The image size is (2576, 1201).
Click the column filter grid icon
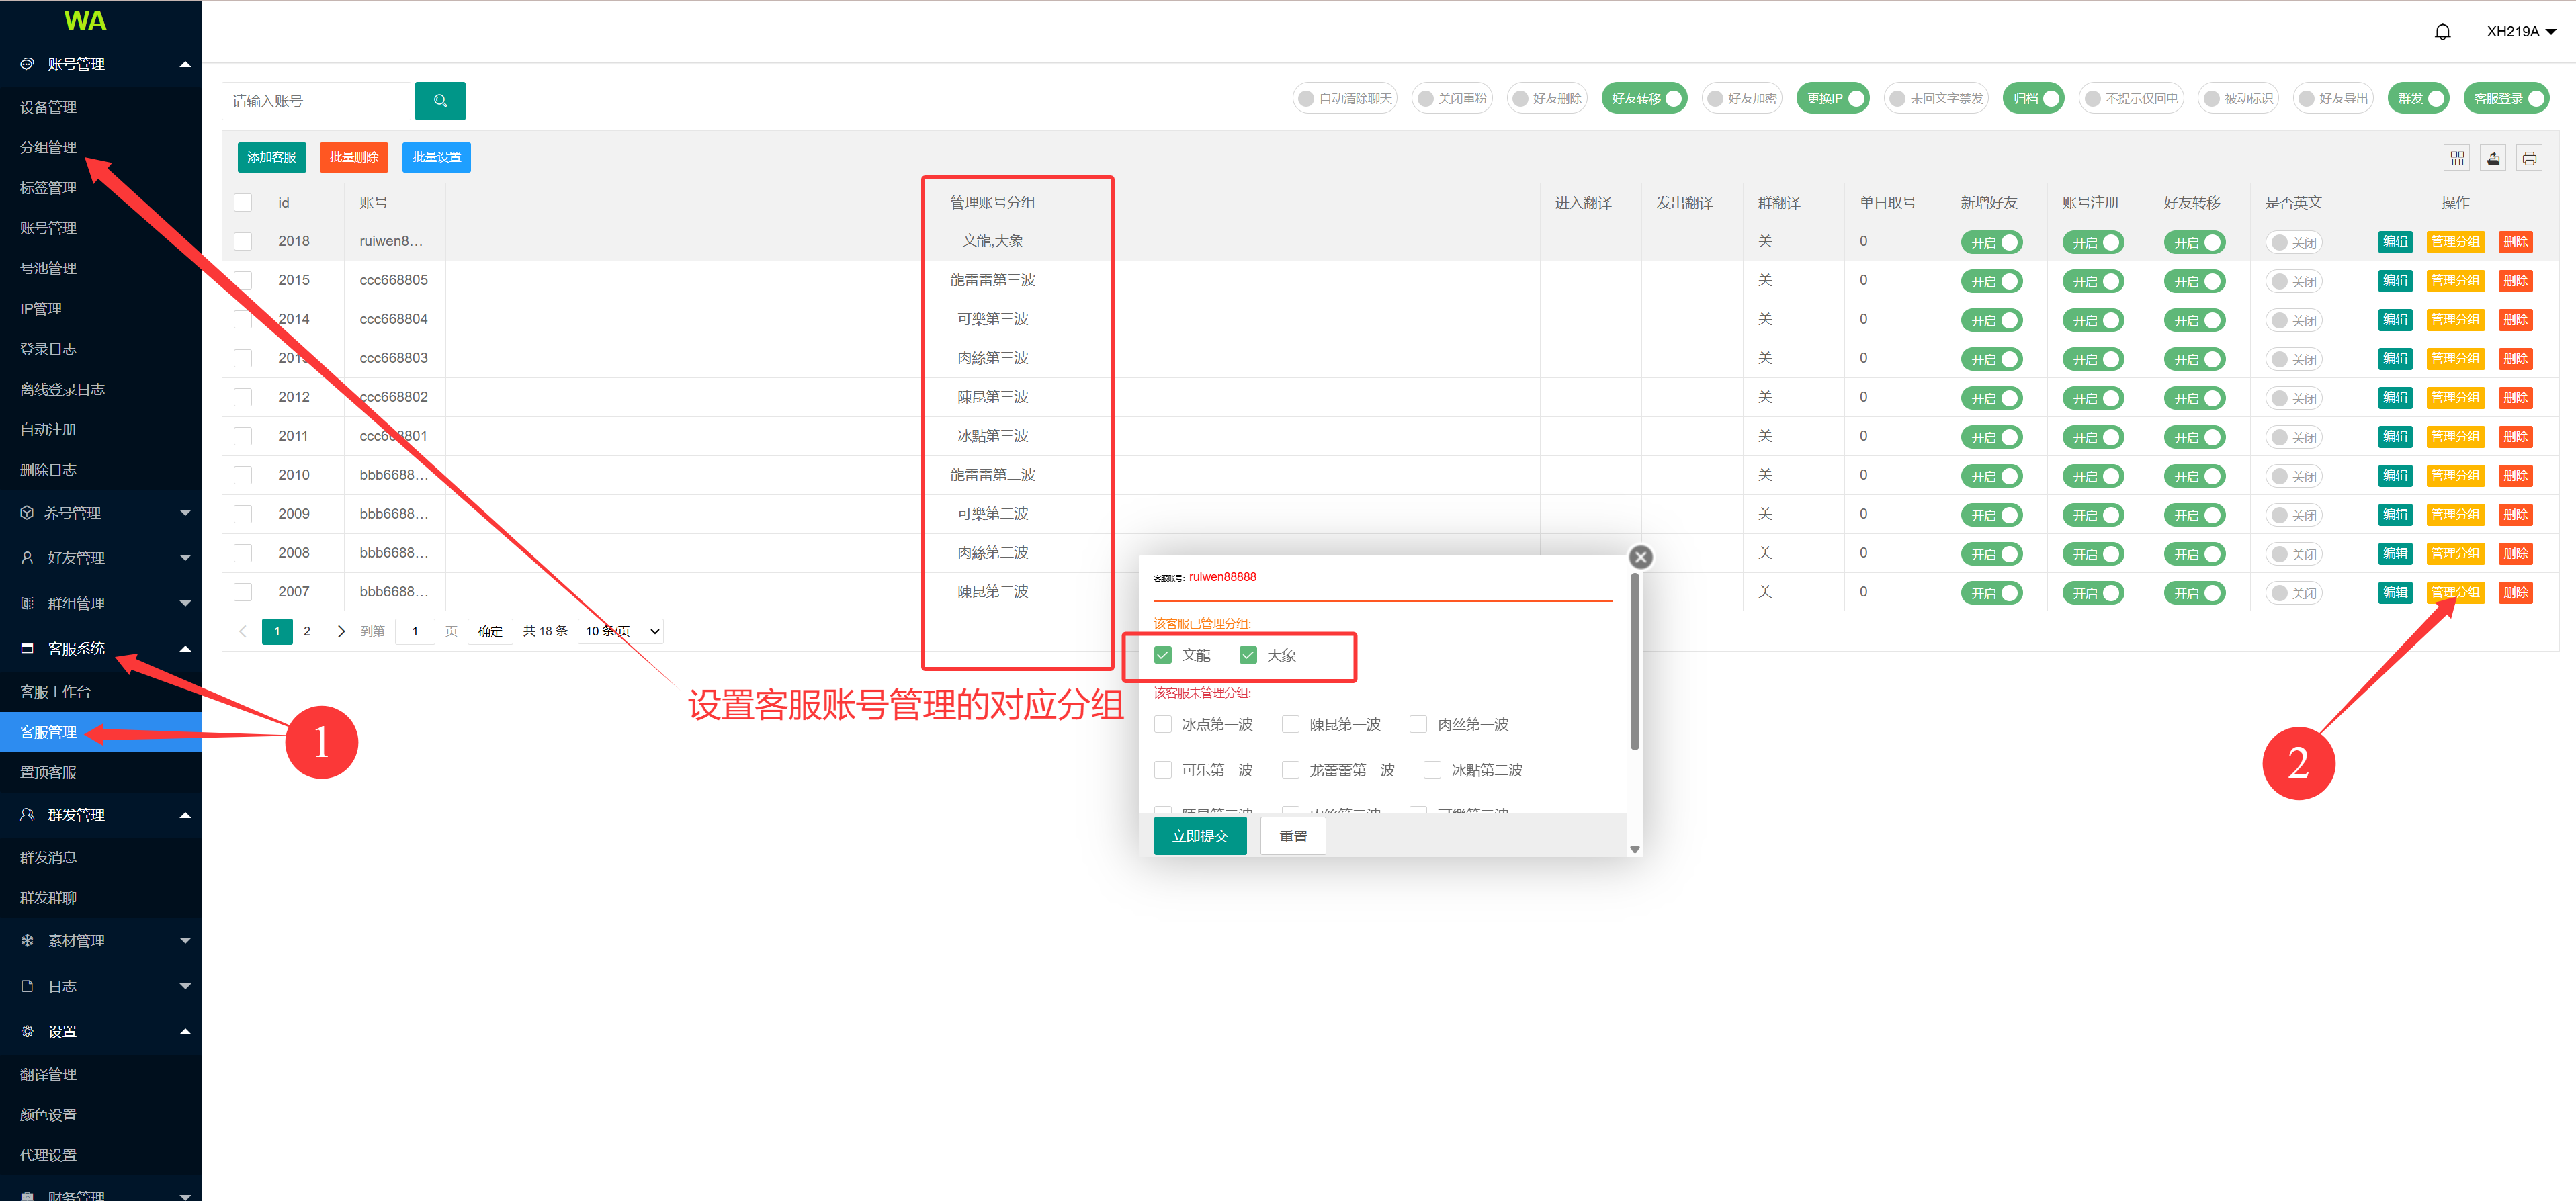click(2457, 158)
